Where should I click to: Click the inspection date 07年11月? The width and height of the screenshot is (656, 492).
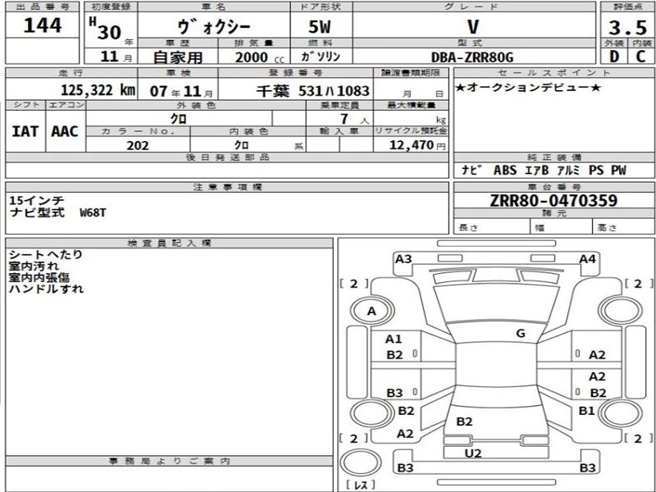pyautogui.click(x=181, y=91)
